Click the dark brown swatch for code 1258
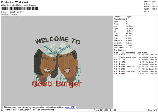Viewport: 158px width, 112px height. click(120, 64)
